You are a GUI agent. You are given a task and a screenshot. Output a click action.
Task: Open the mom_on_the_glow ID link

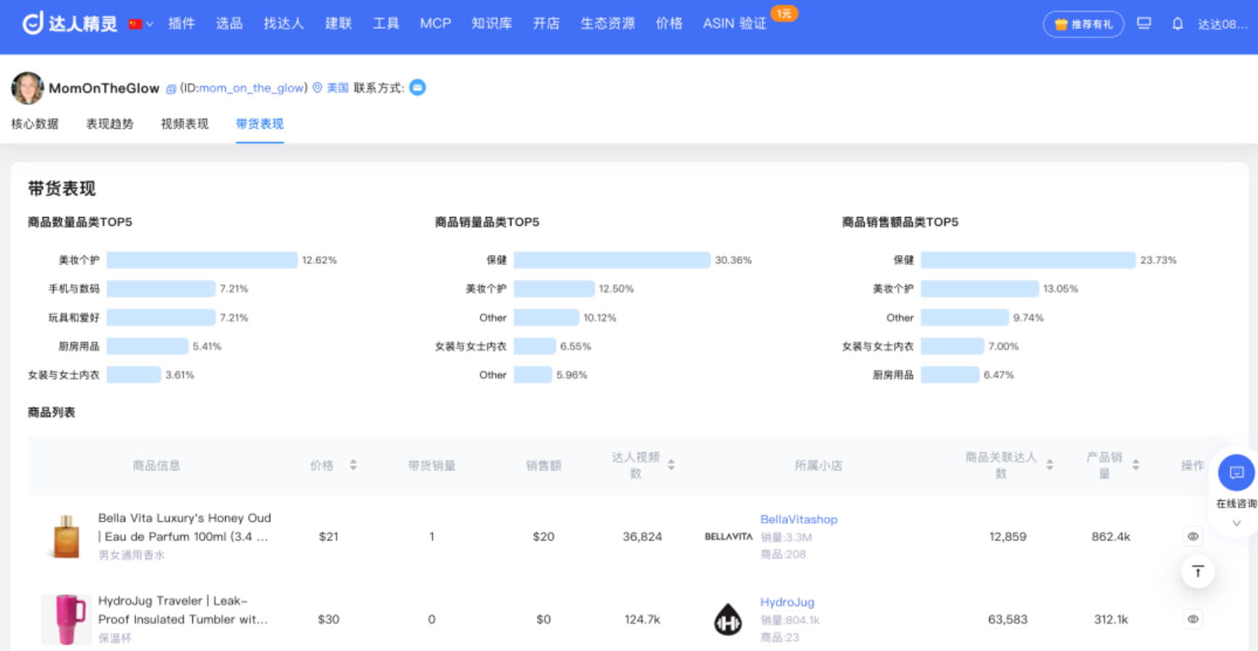(x=251, y=88)
